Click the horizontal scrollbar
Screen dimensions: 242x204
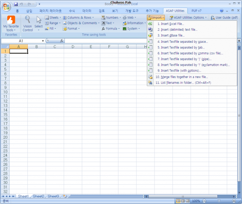[x=183, y=196]
